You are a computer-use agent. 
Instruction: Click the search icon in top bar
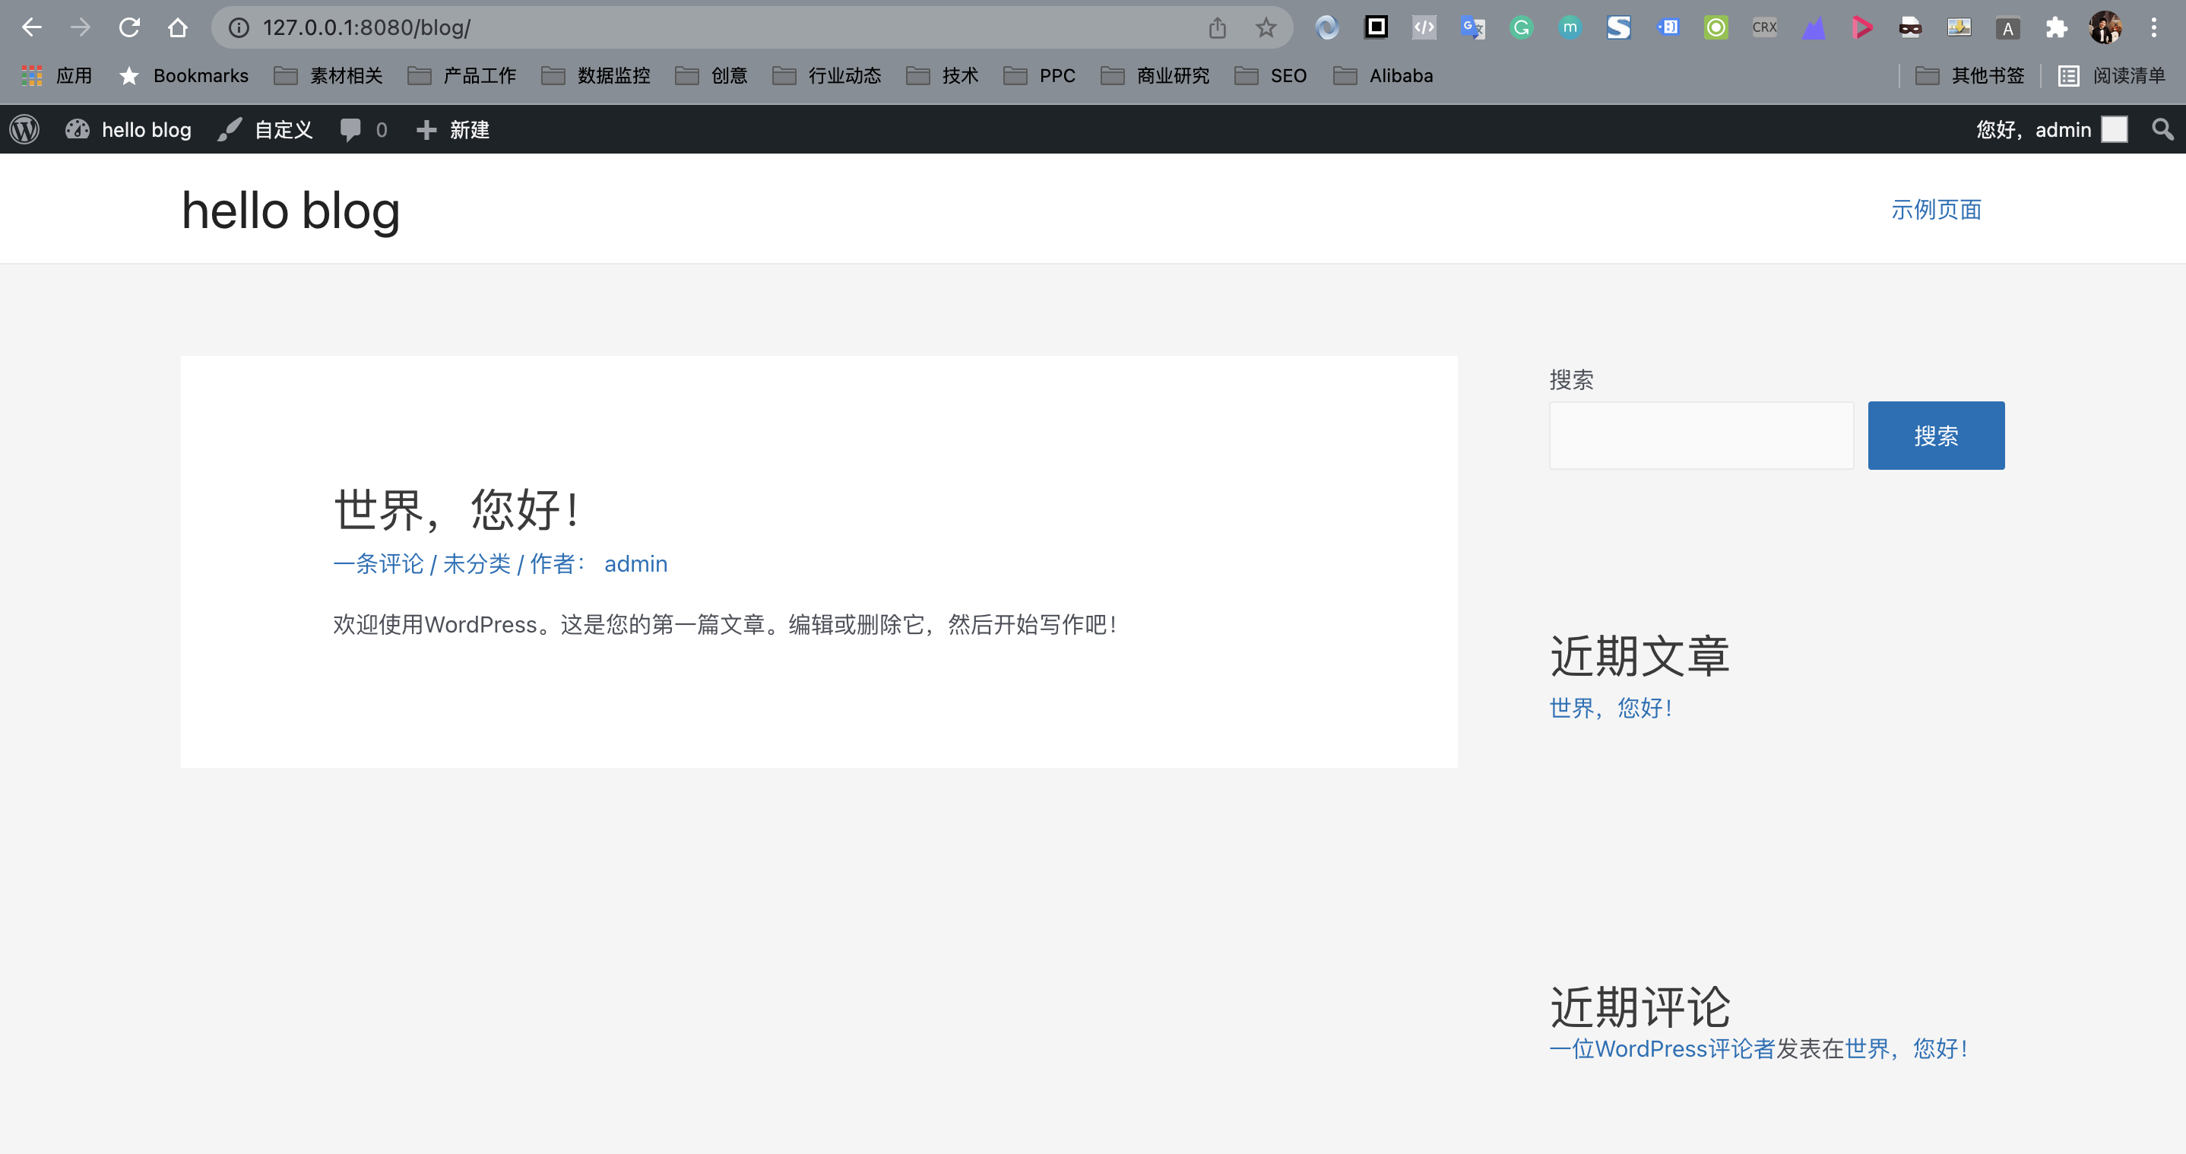click(2163, 128)
